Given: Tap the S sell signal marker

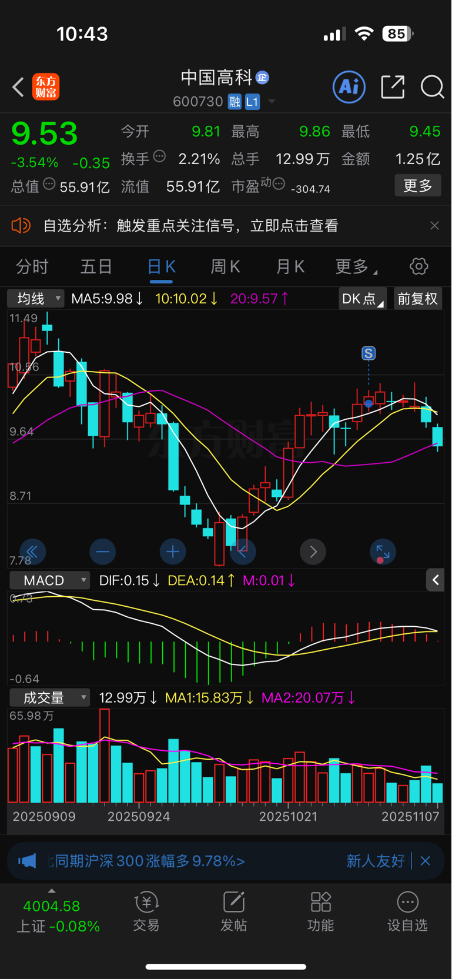Looking at the screenshot, I should tap(369, 353).
